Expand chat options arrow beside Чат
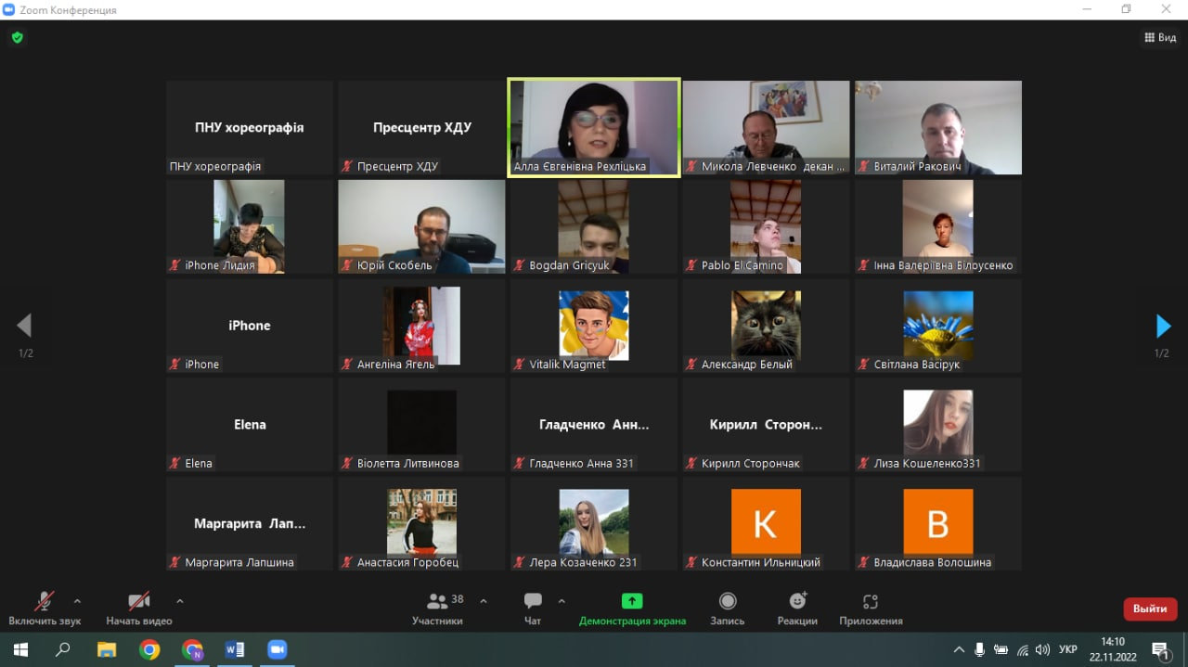 (x=562, y=600)
